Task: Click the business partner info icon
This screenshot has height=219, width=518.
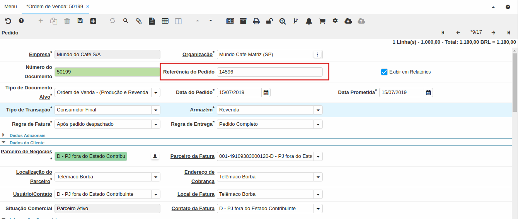Action: point(155,156)
